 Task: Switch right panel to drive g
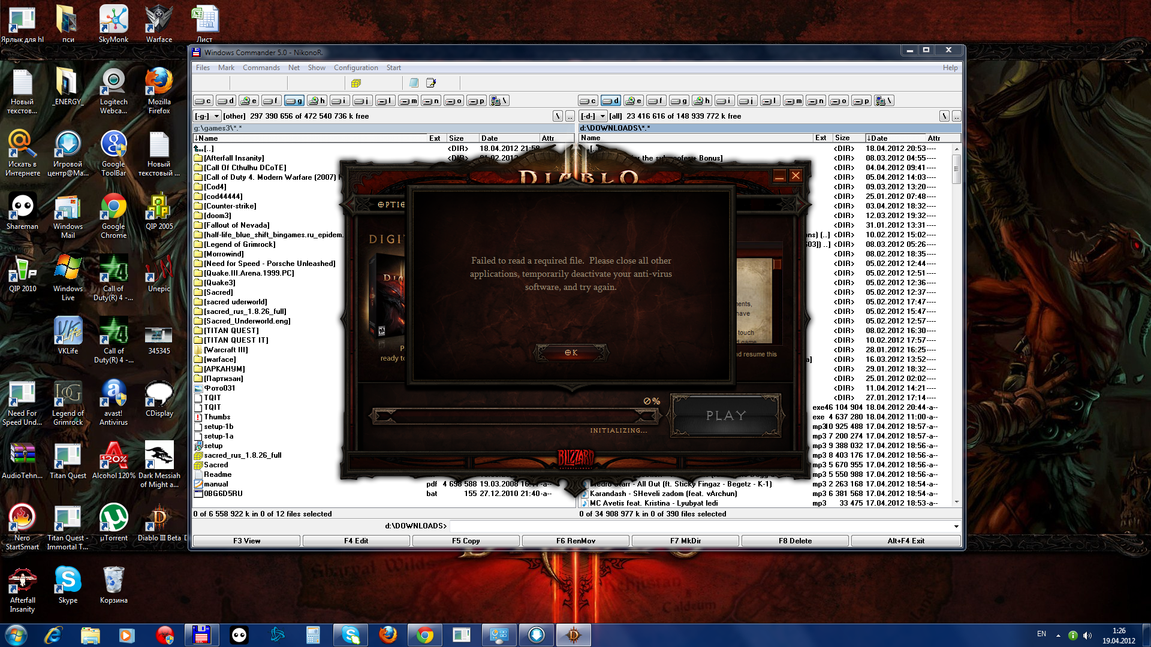(679, 101)
